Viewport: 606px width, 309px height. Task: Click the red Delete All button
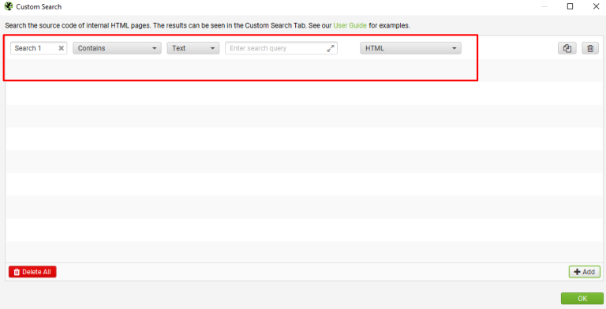32,272
